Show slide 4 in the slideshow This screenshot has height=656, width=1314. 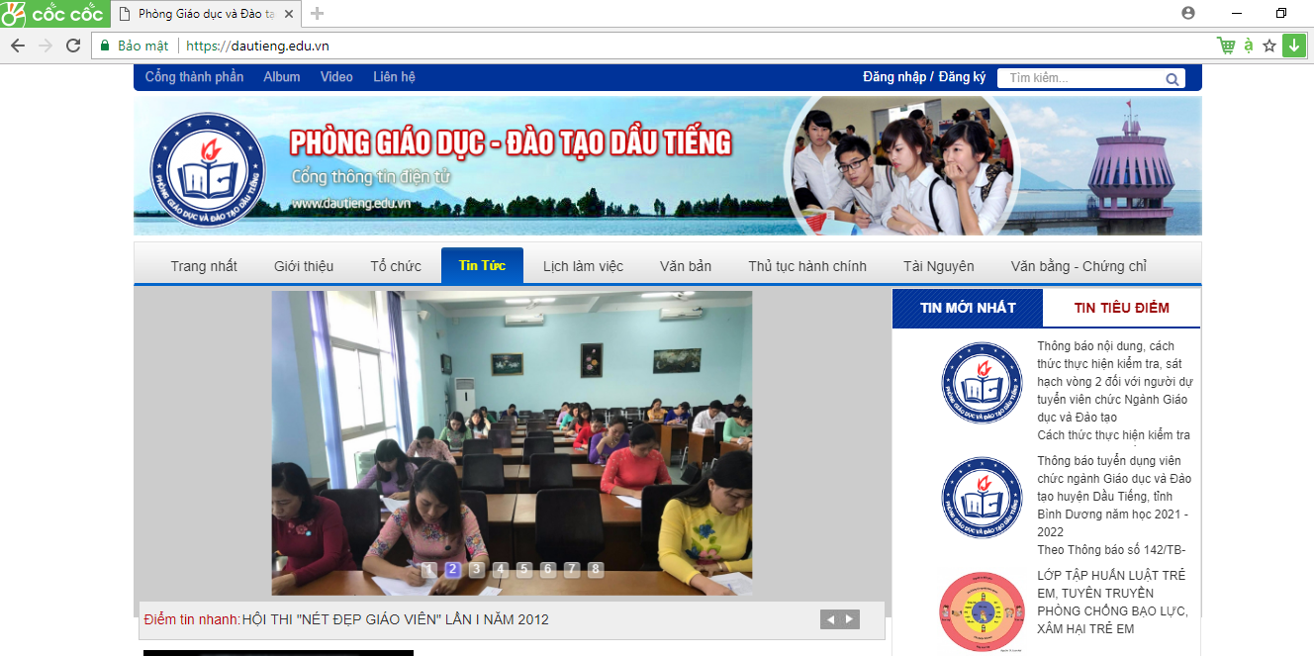pyautogui.click(x=500, y=569)
